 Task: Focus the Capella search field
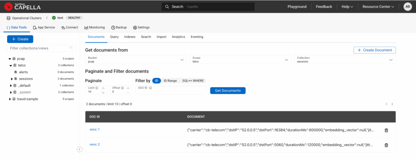tap(208, 6)
